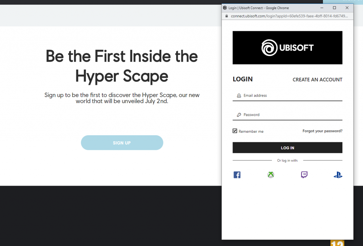Viewport: 363px width, 246px height.
Task: Log in with Twitch icon
Action: (304, 175)
